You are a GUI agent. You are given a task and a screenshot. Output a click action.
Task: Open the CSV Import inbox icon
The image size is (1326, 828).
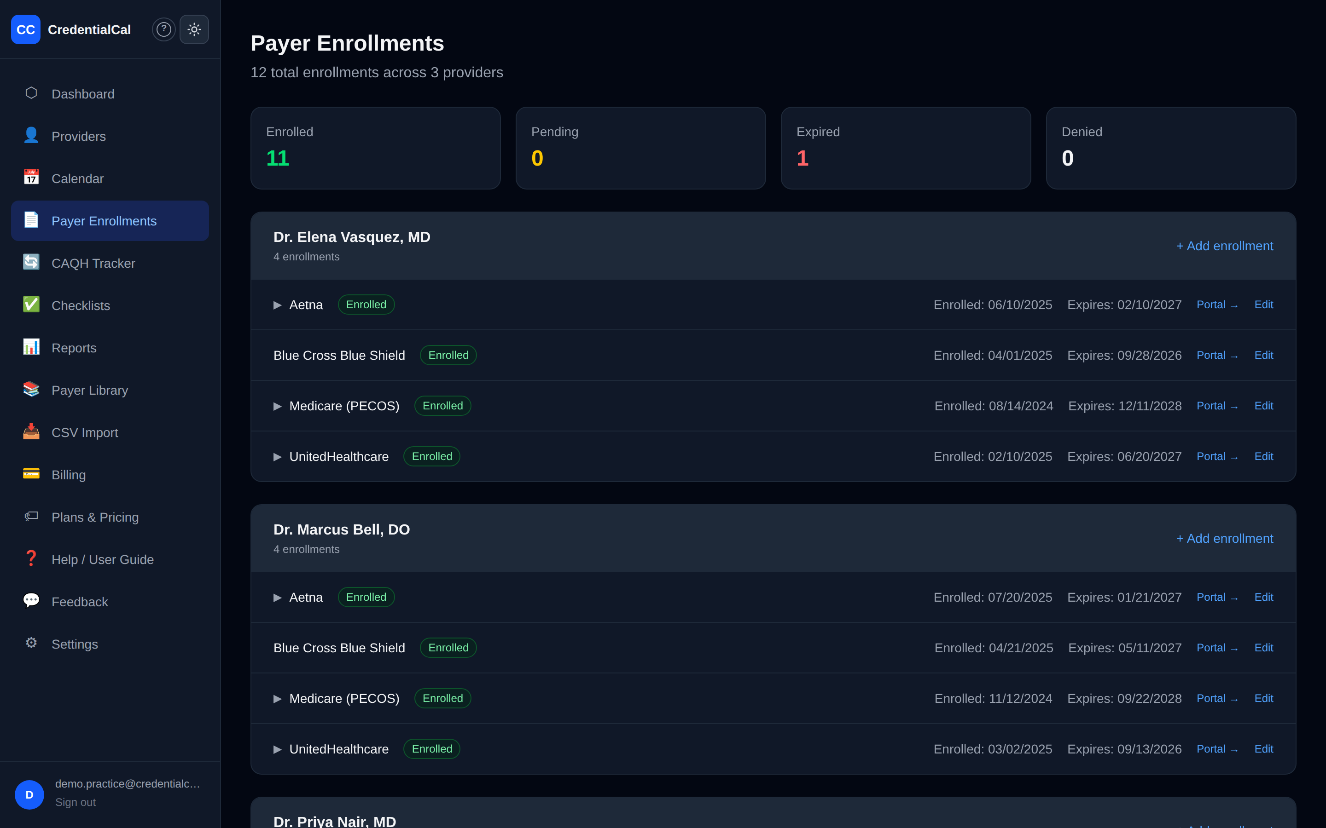coord(31,431)
